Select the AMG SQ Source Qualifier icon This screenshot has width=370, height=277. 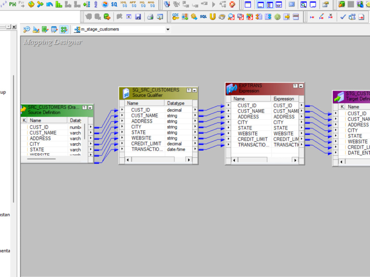[x=151, y=4]
